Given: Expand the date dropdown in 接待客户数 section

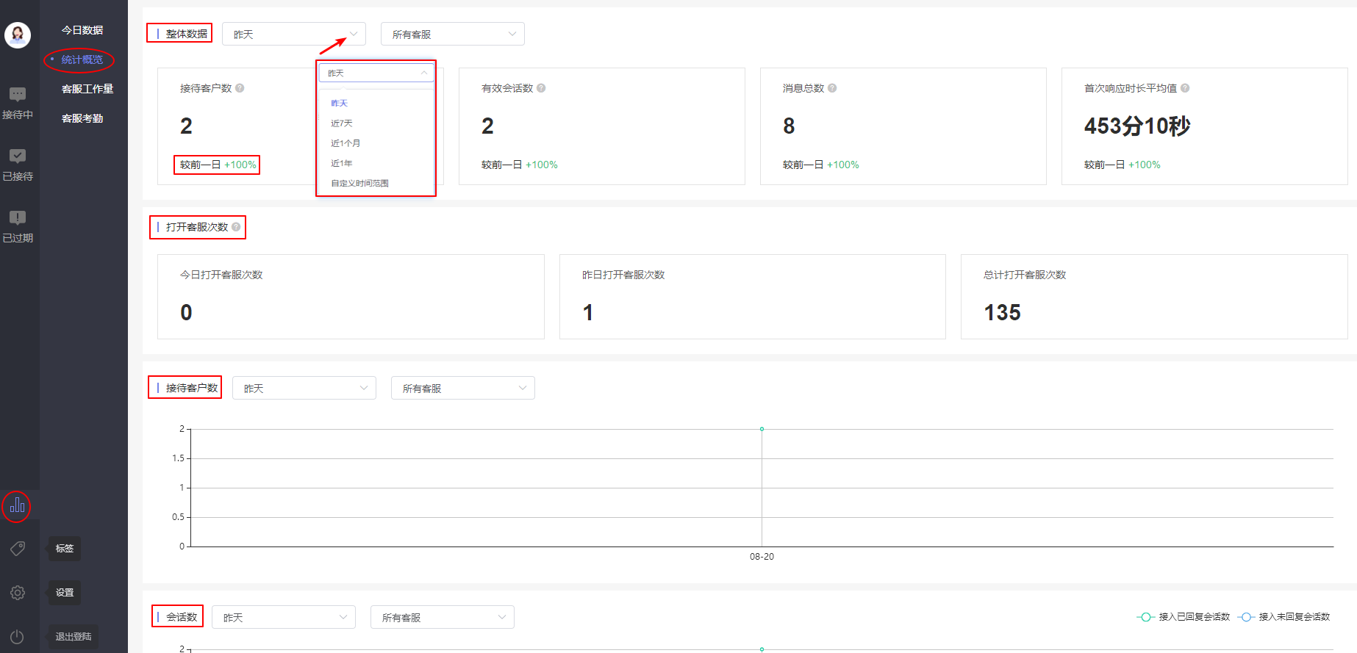Looking at the screenshot, I should point(304,389).
